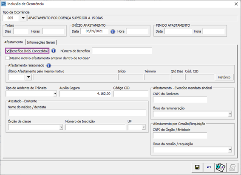This screenshot has width=241, height=175.
Task: Click Nome do médico / dentista field
Action: 77,113
